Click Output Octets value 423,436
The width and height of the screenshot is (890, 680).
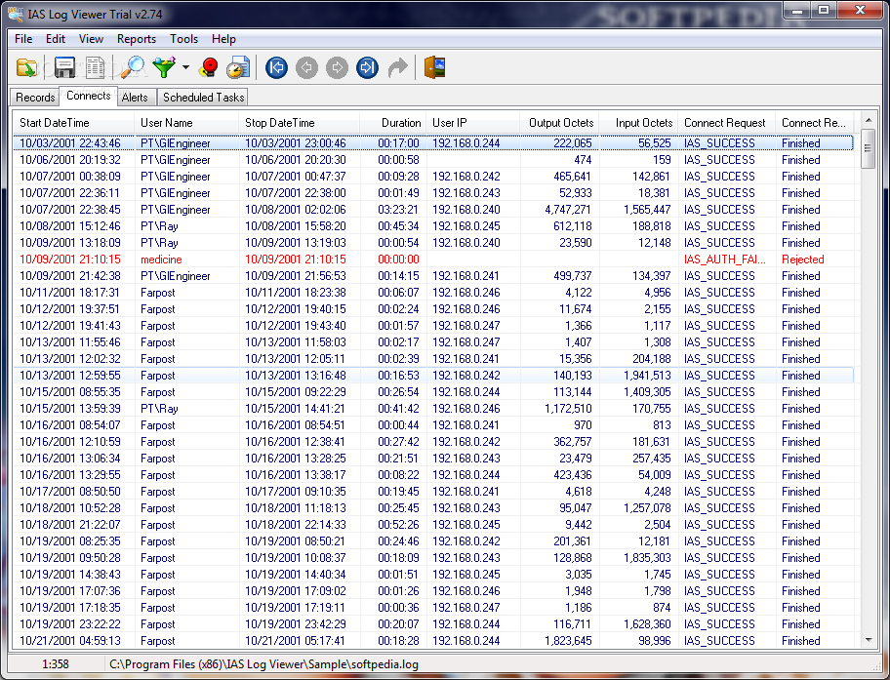coord(572,475)
